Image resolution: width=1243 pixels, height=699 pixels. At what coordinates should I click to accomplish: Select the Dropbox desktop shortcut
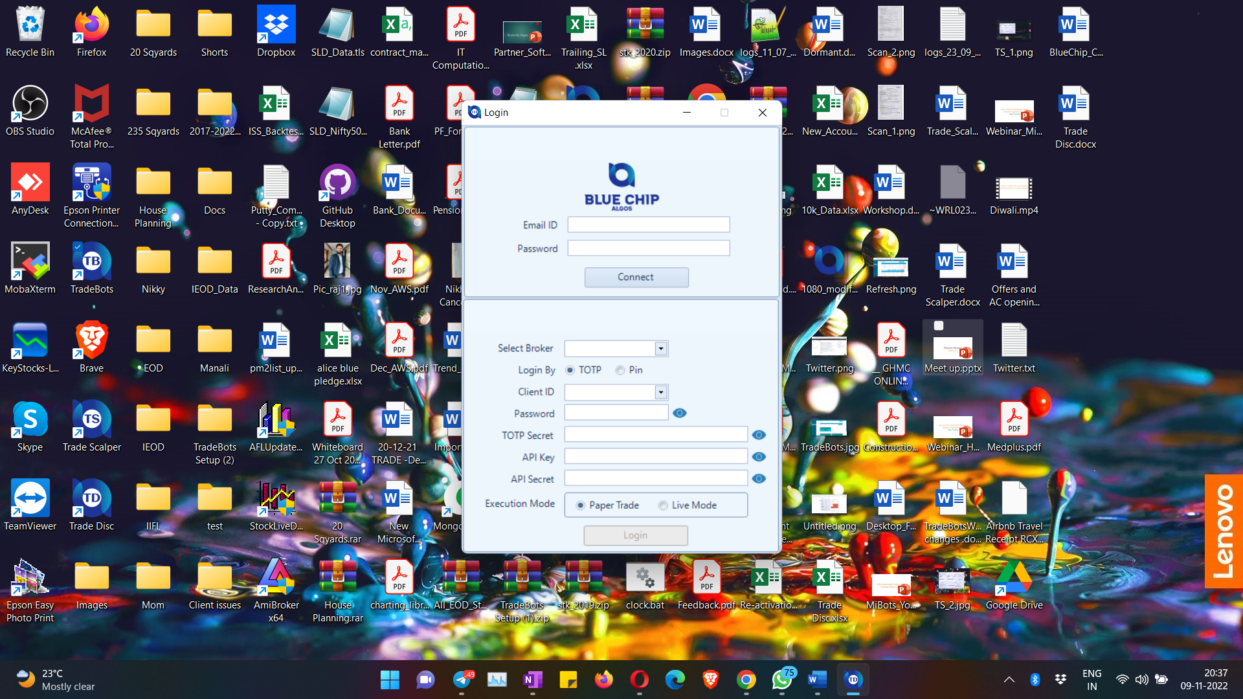pyautogui.click(x=276, y=32)
